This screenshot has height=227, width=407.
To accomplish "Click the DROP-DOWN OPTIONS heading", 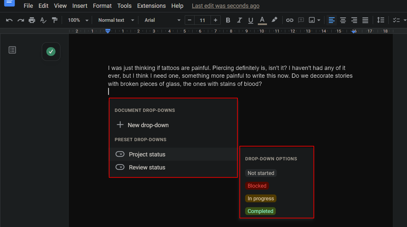I will pyautogui.click(x=271, y=159).
